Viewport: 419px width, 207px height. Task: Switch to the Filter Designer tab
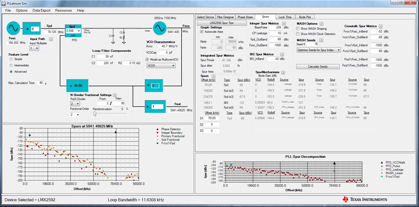click(226, 17)
